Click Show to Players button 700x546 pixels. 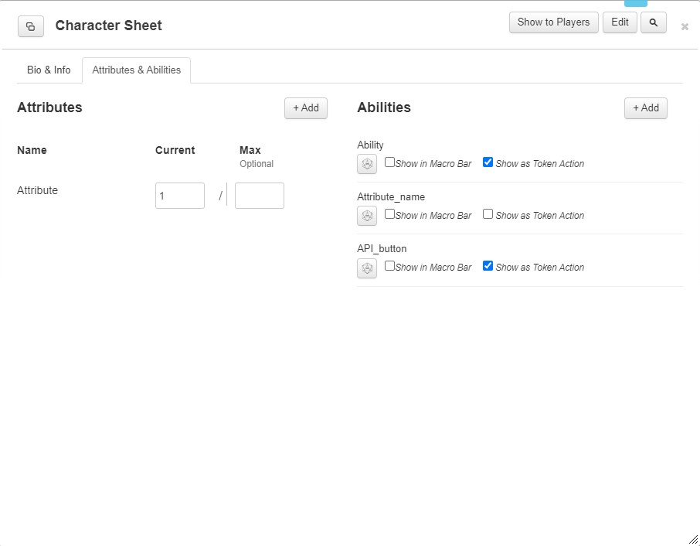[x=553, y=22]
